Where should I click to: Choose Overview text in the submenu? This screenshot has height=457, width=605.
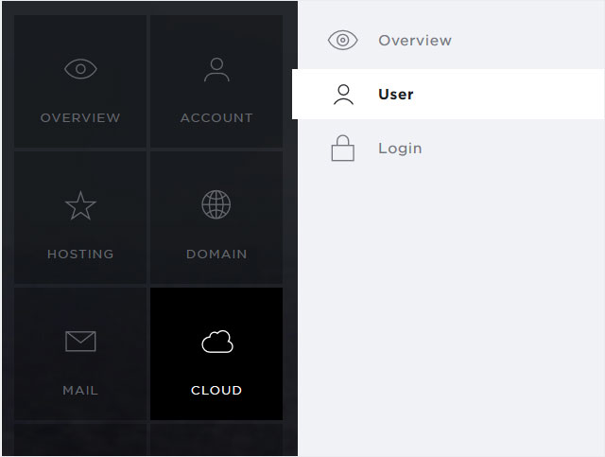tap(415, 40)
